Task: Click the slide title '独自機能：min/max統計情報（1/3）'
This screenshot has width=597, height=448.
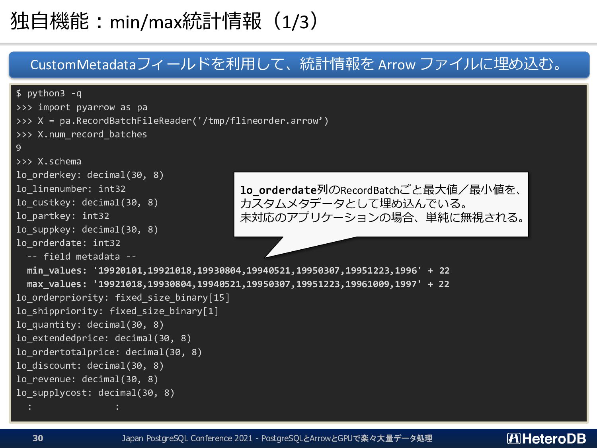Action: pos(165,21)
